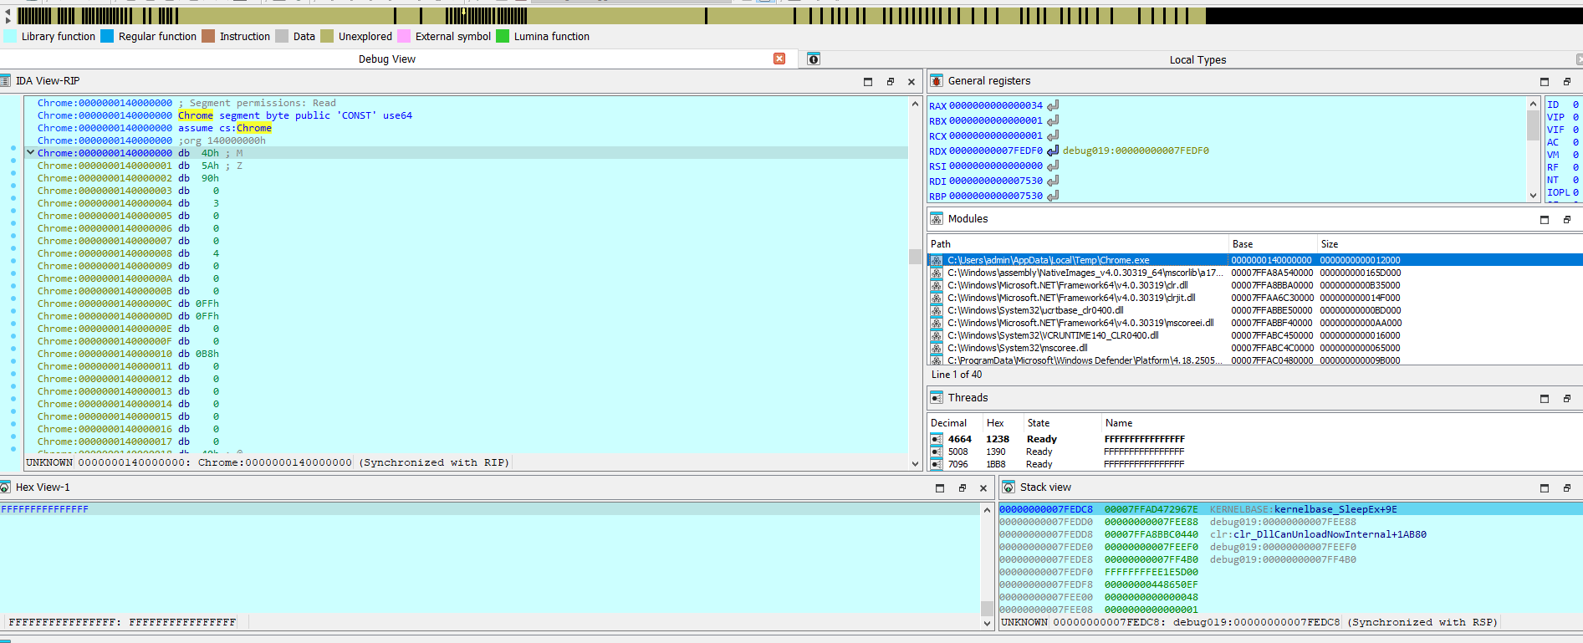Screen dimensions: 1583x643
Task: Click the Lumina function color swatch
Action: 503,36
